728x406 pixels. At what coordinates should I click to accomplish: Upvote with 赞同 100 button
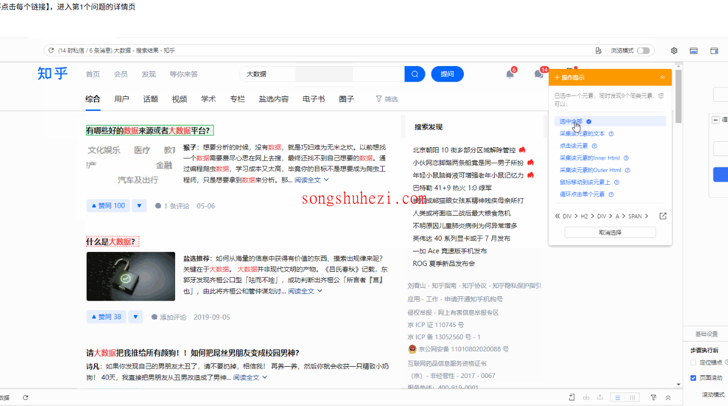108,206
